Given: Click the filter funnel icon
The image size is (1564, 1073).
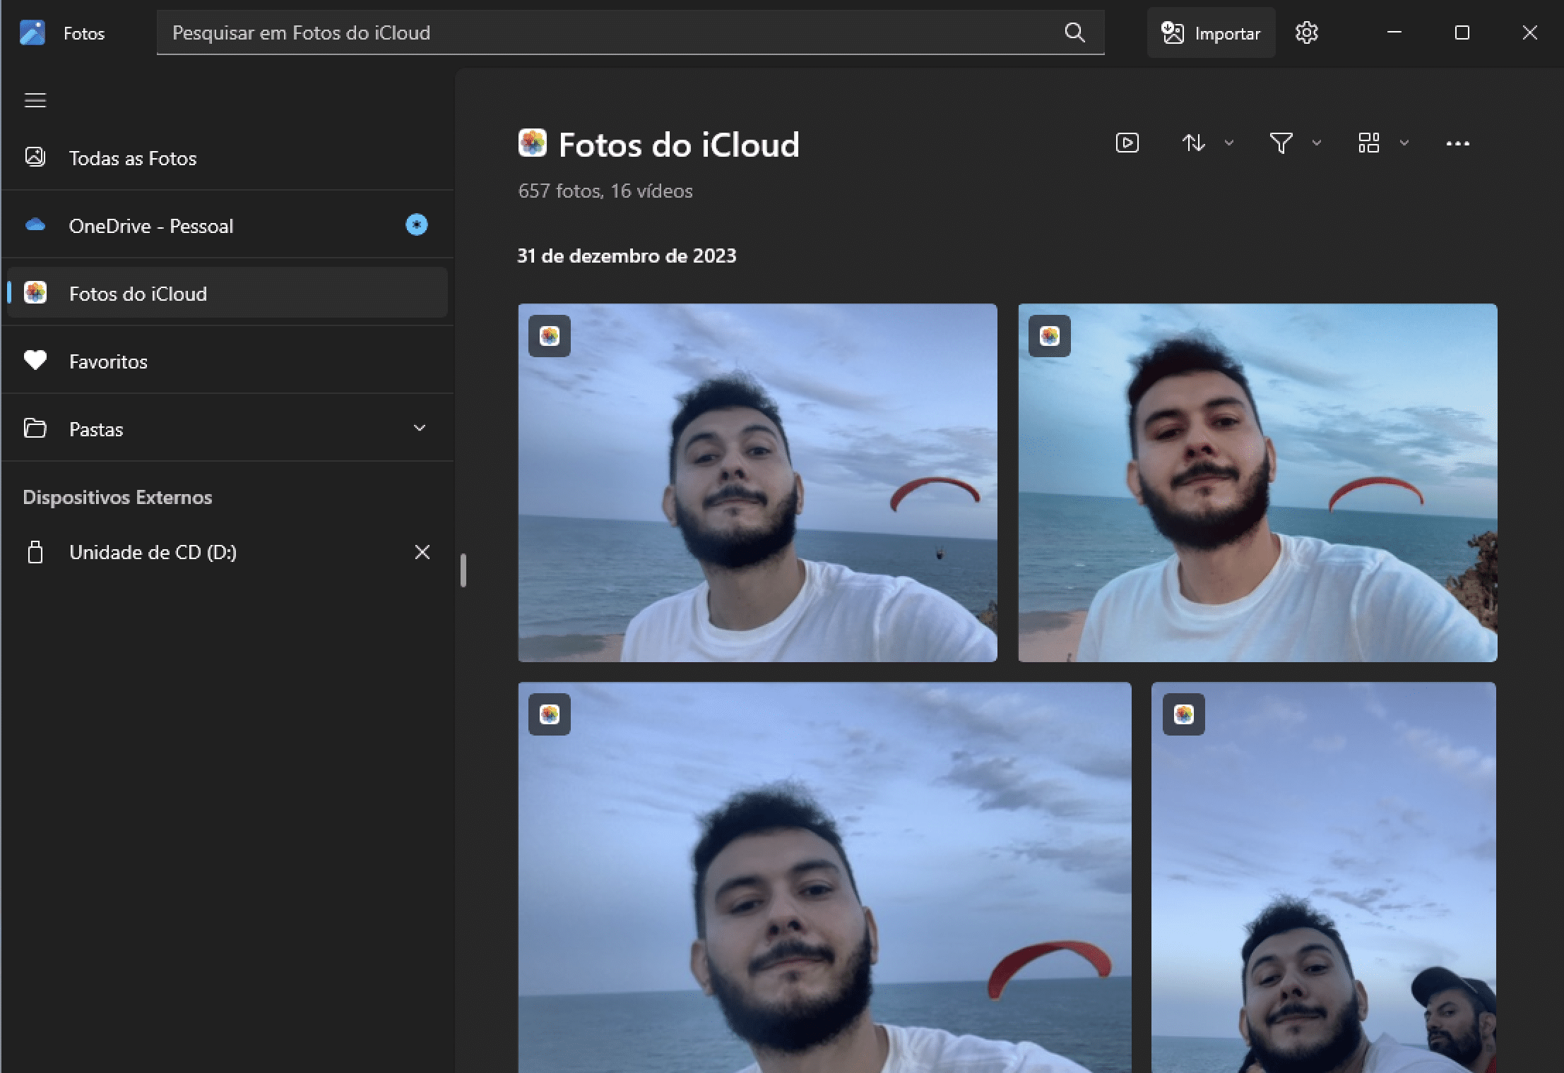Looking at the screenshot, I should 1281,143.
